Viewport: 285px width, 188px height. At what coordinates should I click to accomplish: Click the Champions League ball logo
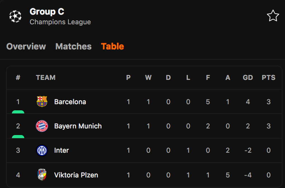tap(15, 16)
